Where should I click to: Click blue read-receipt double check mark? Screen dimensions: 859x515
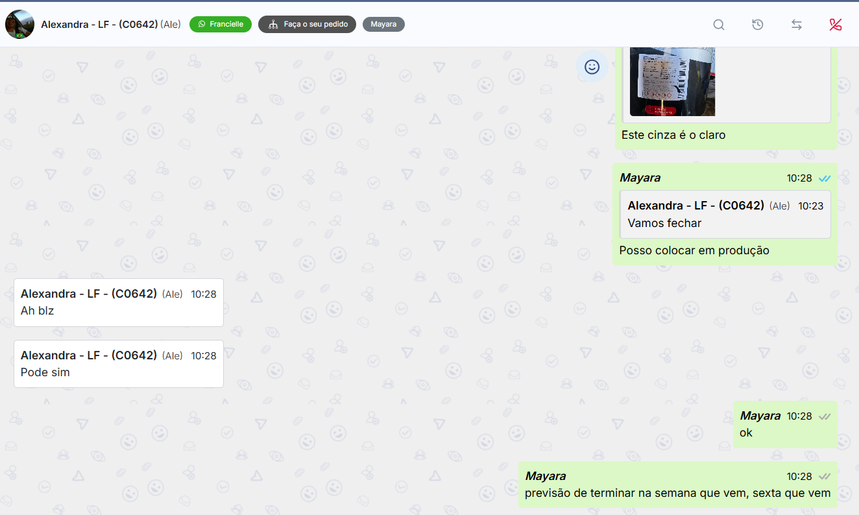pos(825,178)
